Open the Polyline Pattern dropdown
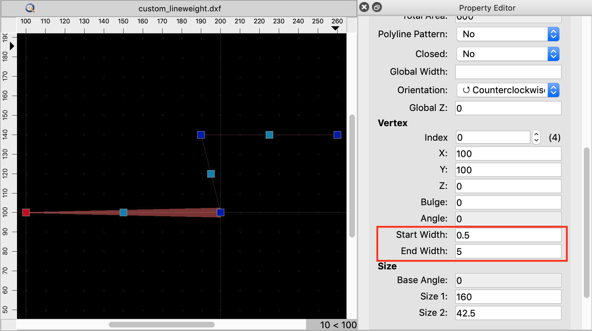Viewport: 592px width, 331px height. click(508, 34)
